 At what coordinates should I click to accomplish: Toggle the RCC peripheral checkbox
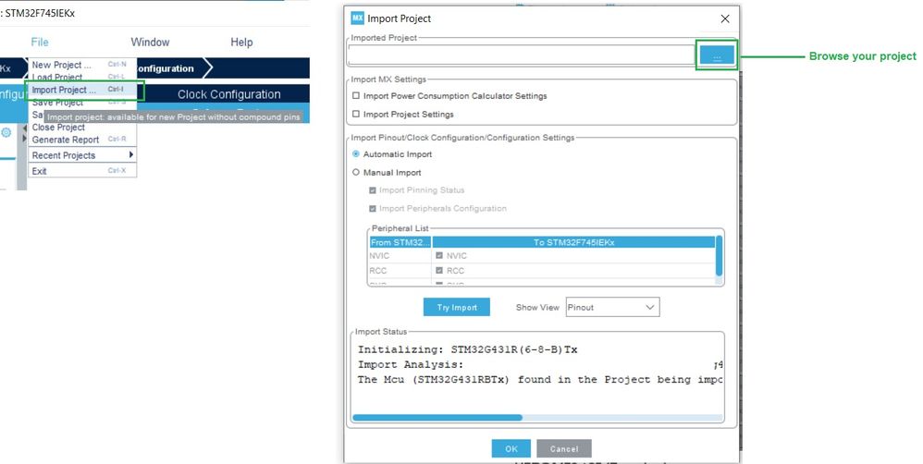pyautogui.click(x=439, y=271)
